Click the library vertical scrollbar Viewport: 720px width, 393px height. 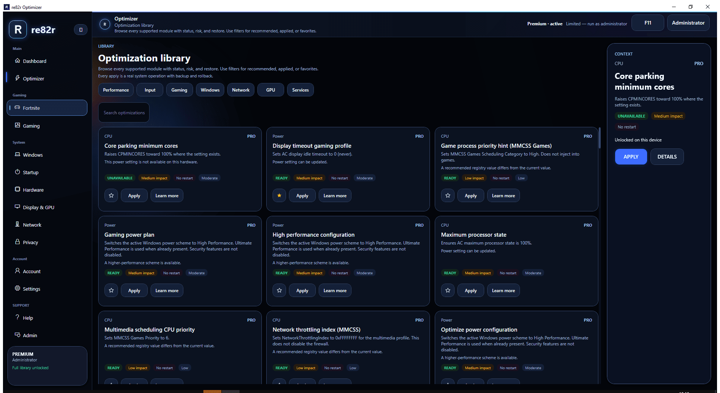(600, 138)
